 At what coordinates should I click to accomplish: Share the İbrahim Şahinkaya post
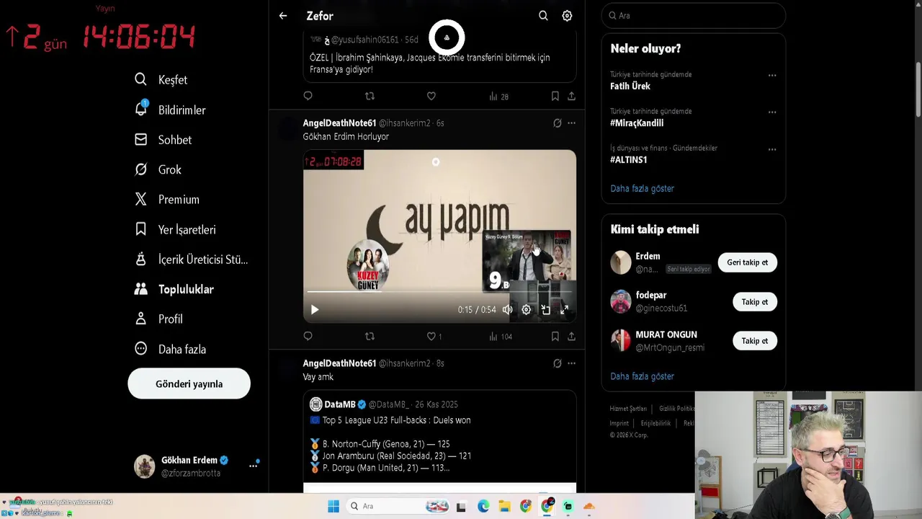[571, 96]
